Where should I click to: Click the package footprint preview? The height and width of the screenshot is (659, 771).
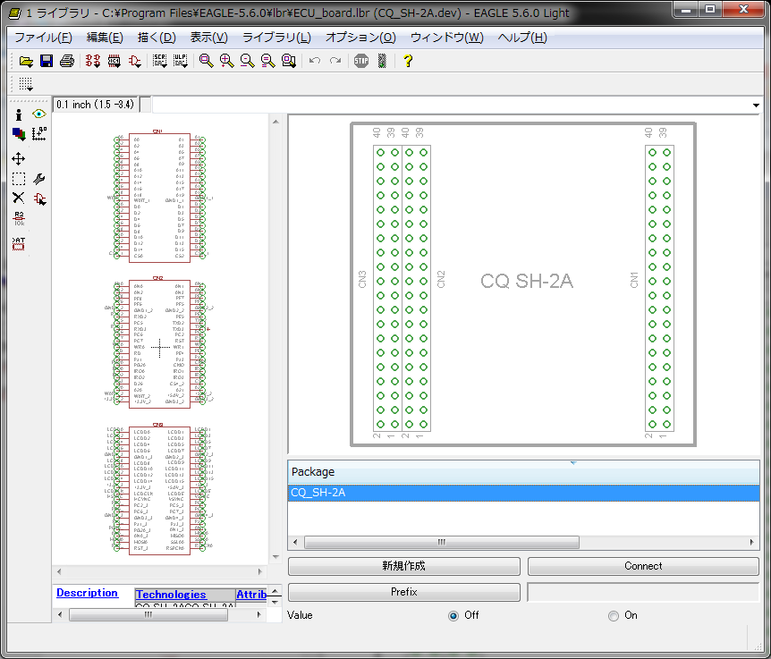[523, 284]
